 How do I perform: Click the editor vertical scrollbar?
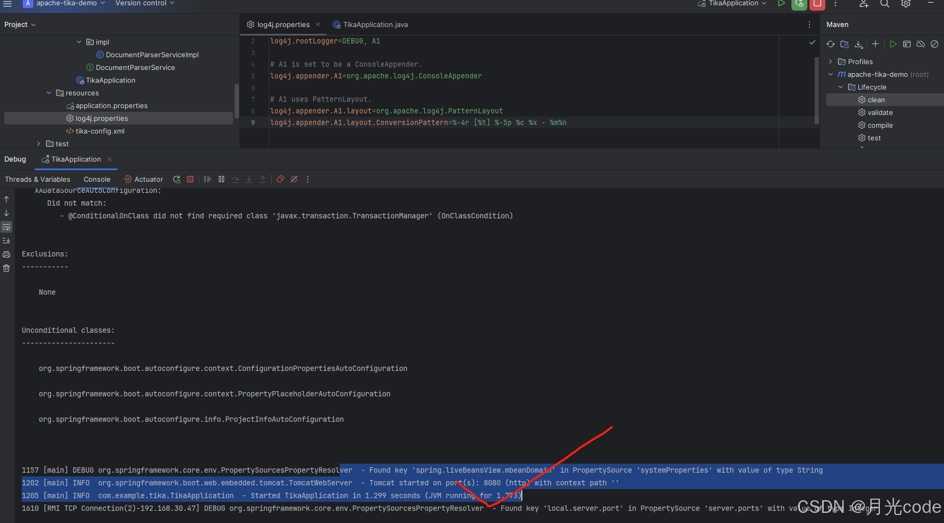[816, 90]
